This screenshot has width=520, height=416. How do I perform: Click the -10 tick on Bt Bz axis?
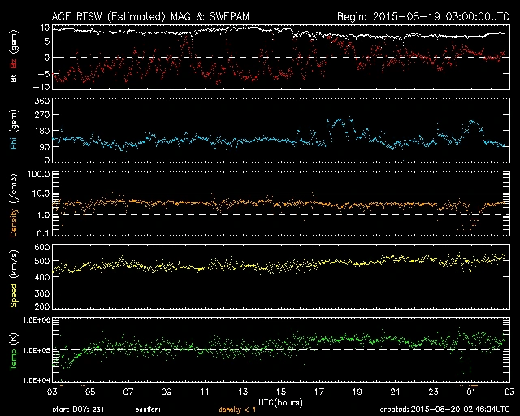coord(43,86)
